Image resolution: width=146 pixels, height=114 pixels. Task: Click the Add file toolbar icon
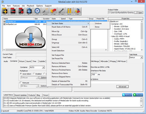(5, 11)
